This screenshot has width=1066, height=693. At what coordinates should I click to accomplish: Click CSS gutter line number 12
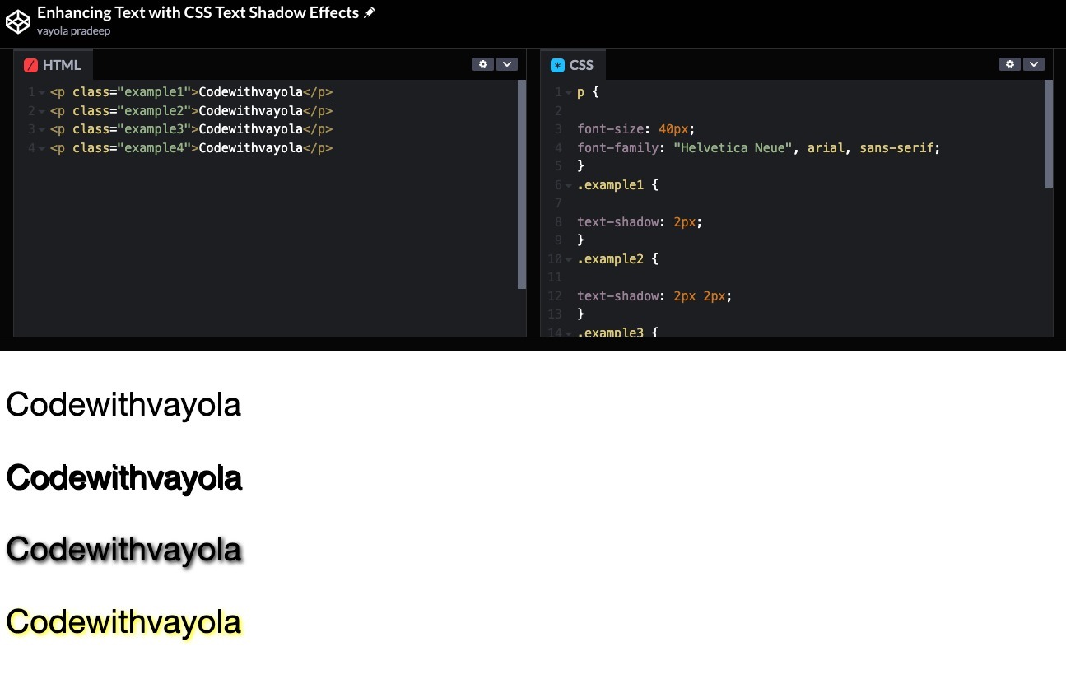[555, 296]
